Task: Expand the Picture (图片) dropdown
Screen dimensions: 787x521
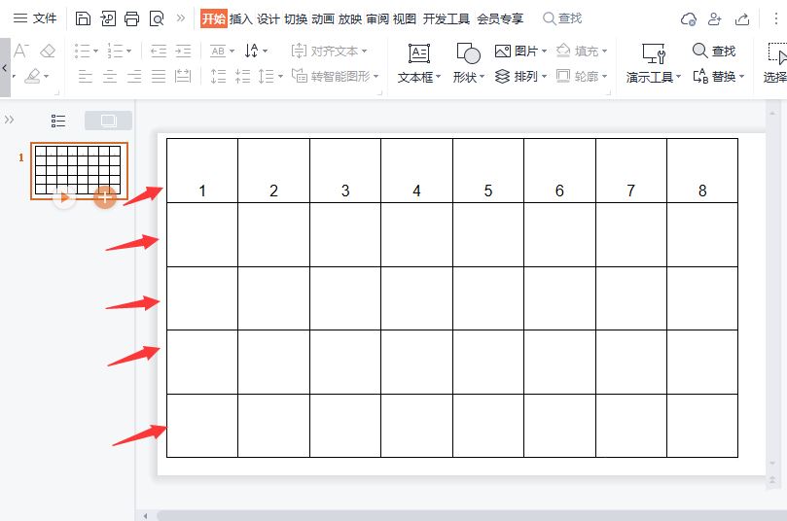Action: 544,51
